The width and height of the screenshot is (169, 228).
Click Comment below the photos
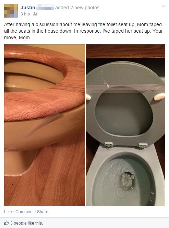point(24,212)
